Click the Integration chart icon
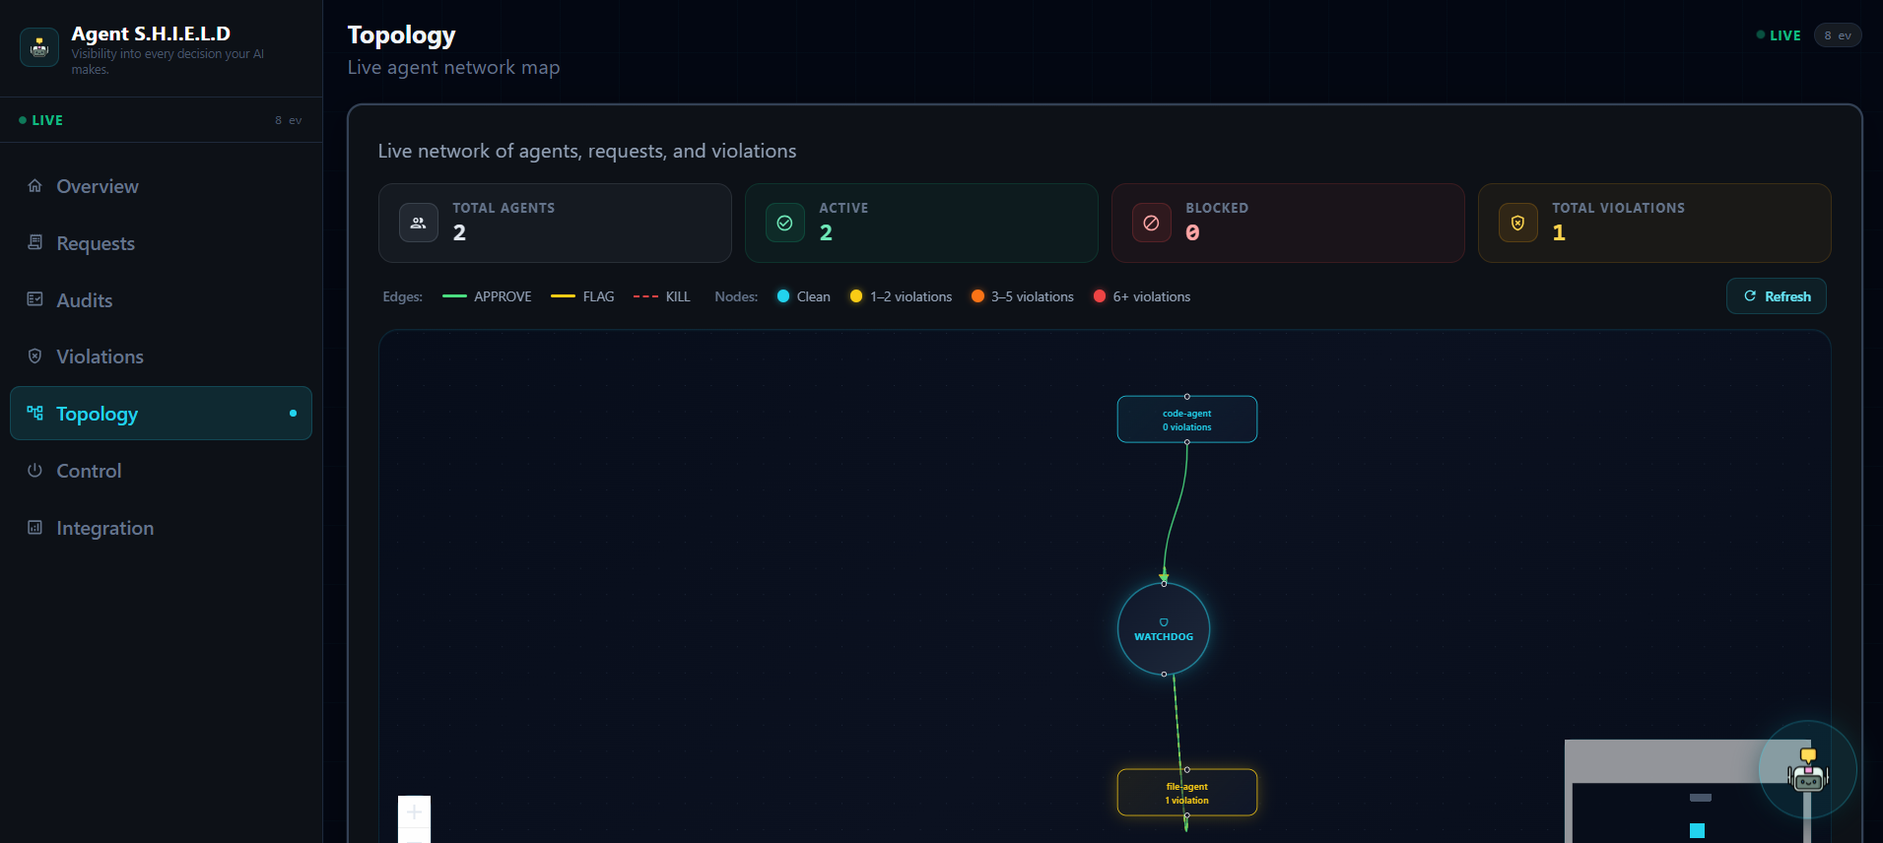The width and height of the screenshot is (1883, 843). [34, 527]
